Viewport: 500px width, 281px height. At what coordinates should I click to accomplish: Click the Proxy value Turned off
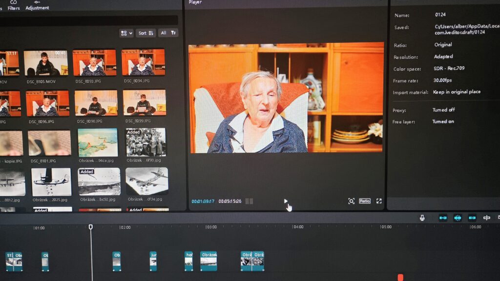pyautogui.click(x=443, y=110)
